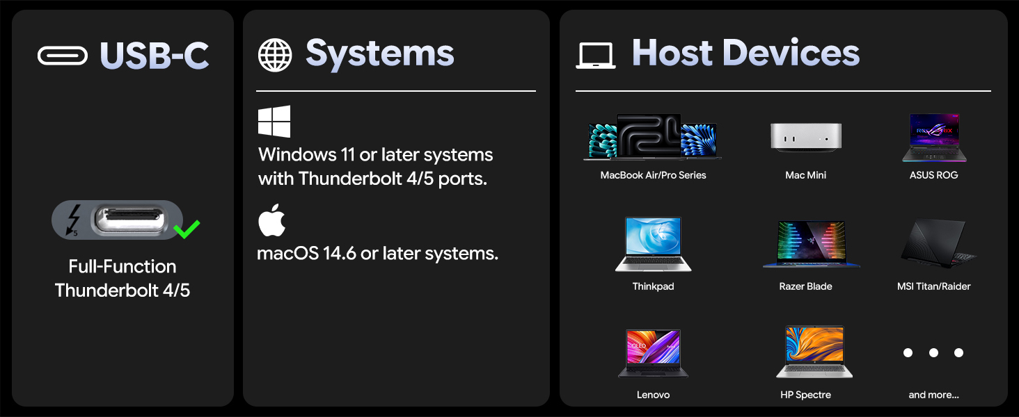This screenshot has width=1019, height=417.
Task: Click the "ASUS ROG" label
Action: tap(933, 175)
